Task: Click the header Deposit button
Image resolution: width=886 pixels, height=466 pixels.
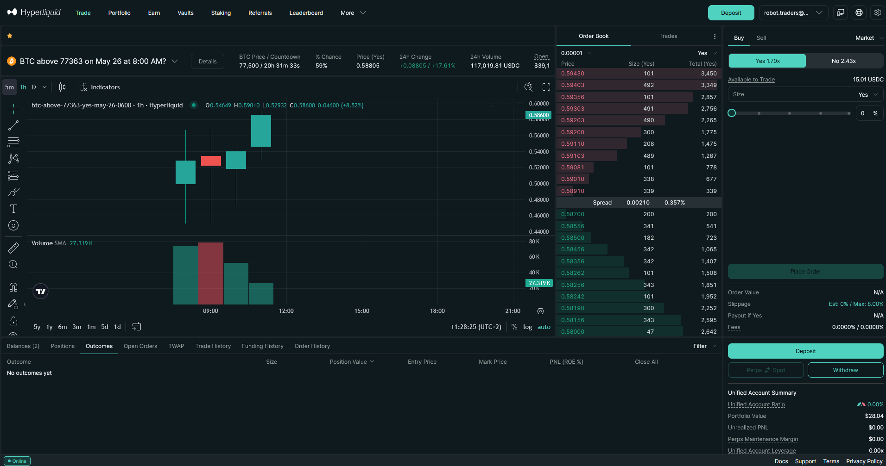Action: (x=731, y=13)
